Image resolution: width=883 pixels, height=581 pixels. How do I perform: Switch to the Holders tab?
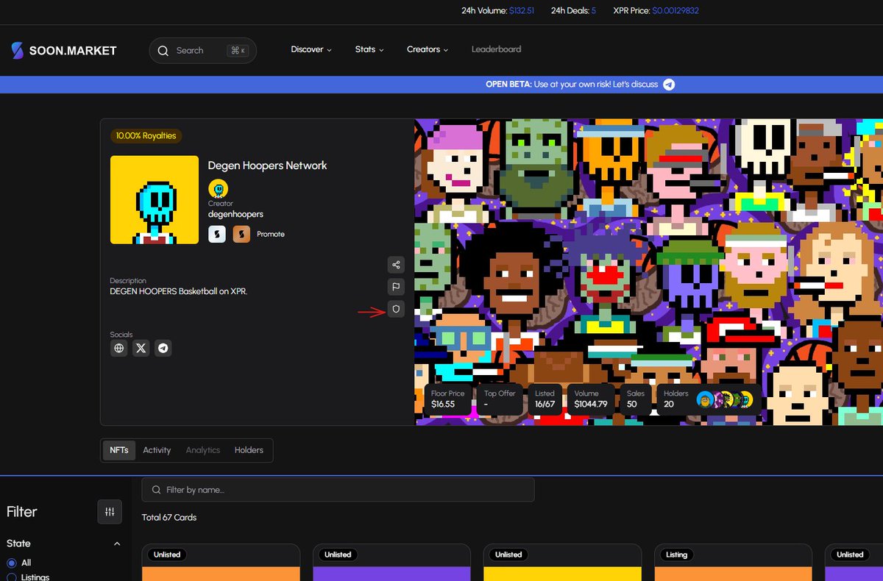[x=249, y=450]
